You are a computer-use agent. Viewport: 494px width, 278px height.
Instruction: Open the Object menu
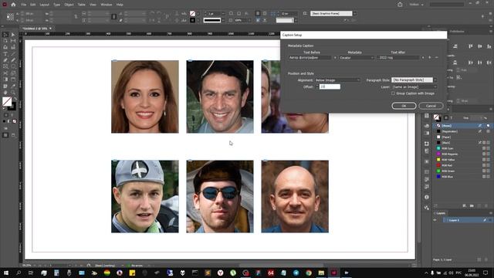tap(69, 5)
